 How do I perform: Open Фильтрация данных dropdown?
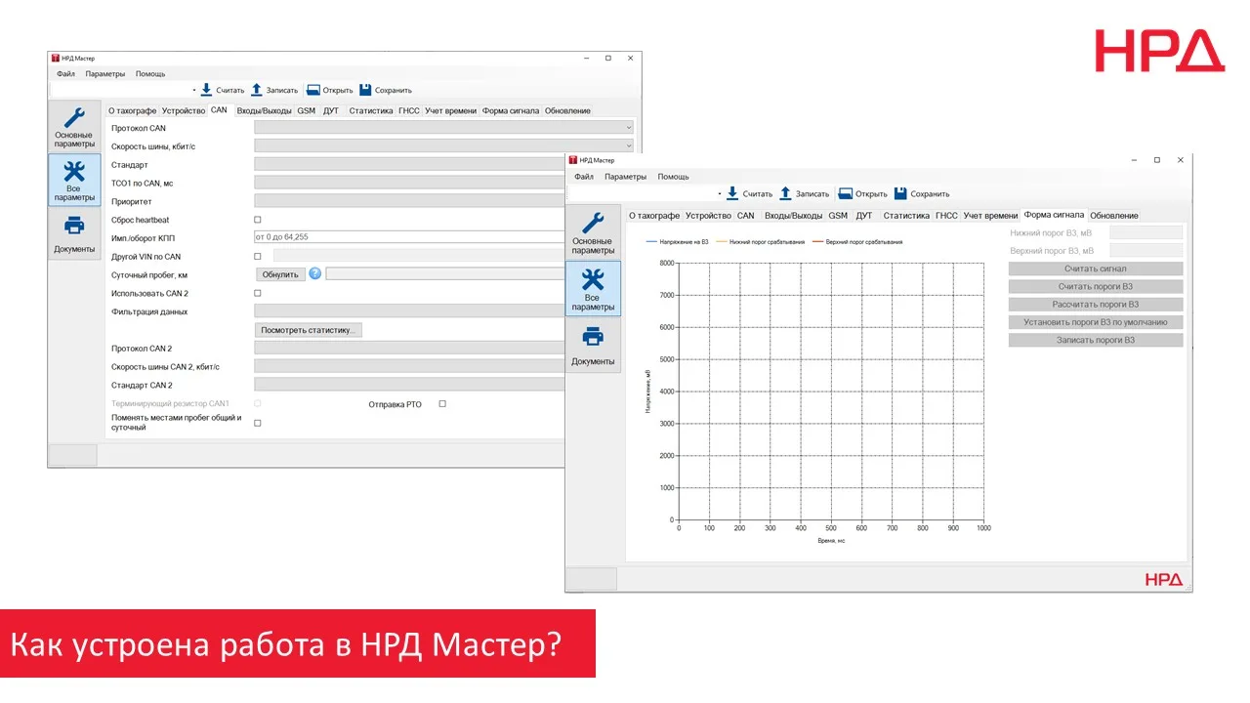pos(409,311)
